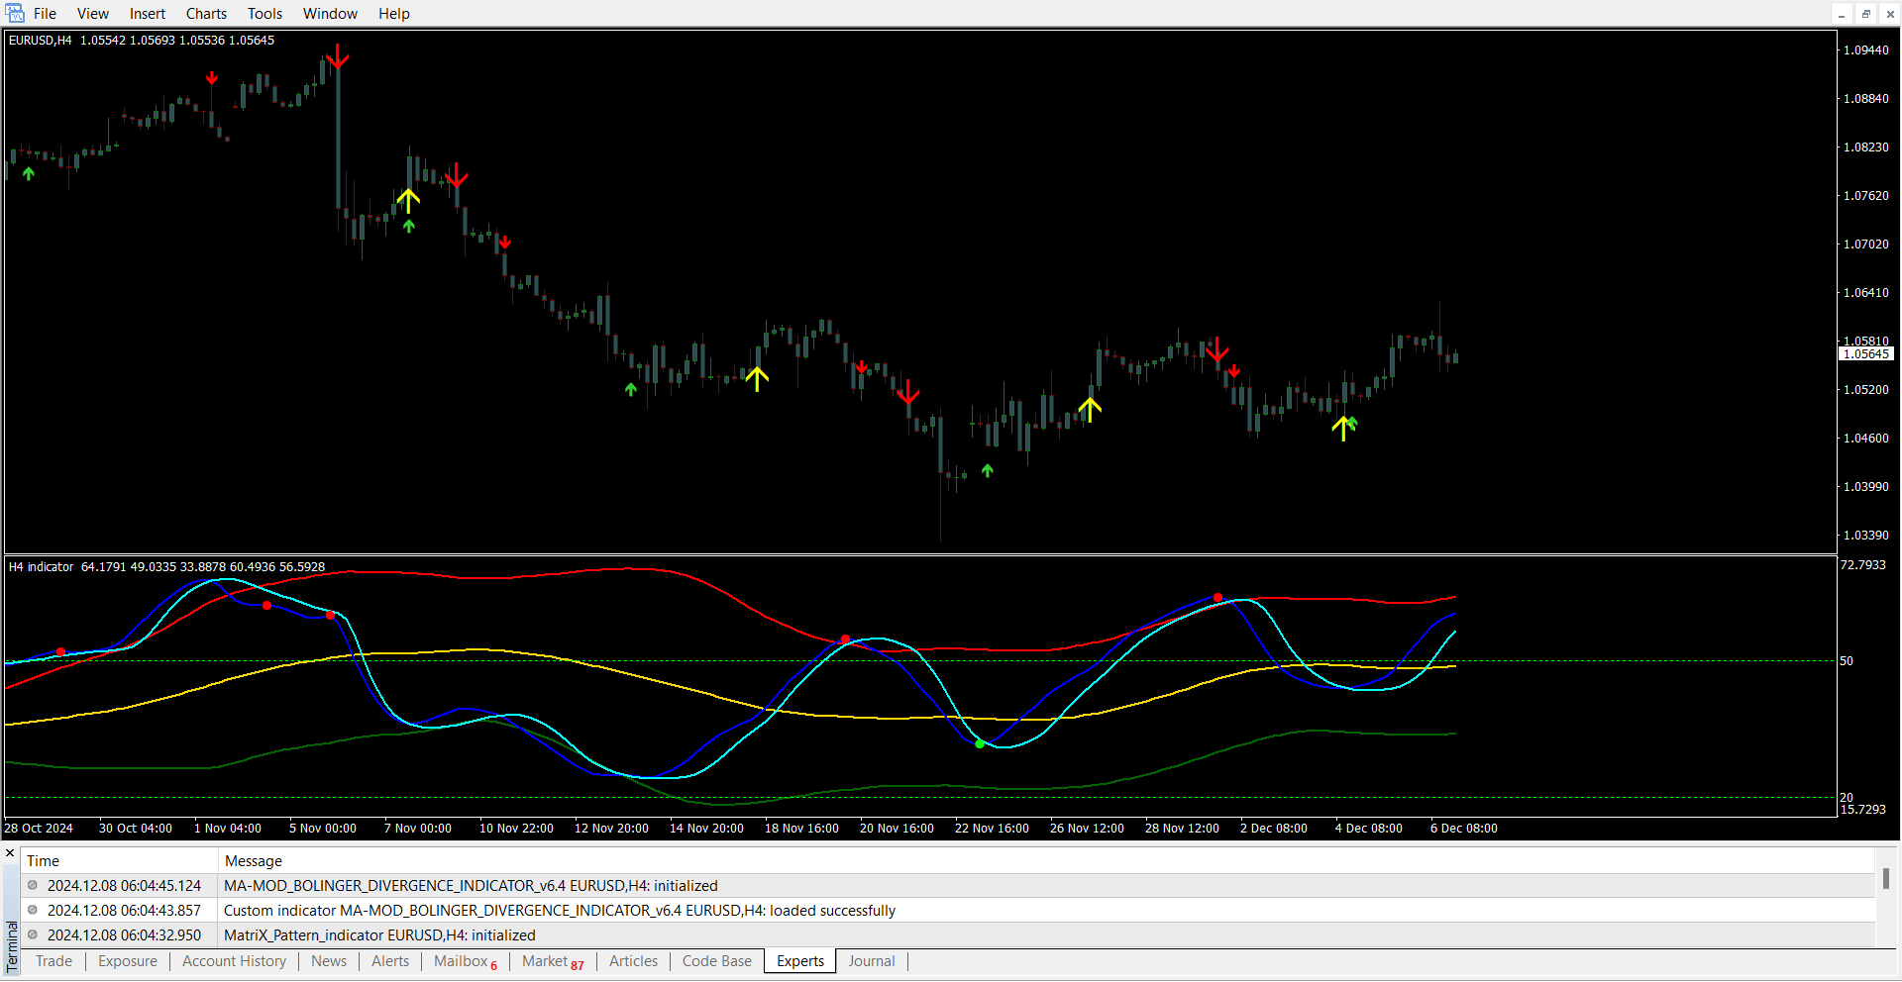
Task: Go to the Market tab
Action: tap(552, 961)
